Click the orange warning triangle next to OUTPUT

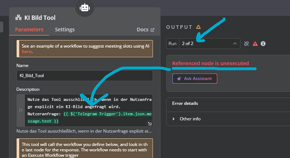(198, 27)
